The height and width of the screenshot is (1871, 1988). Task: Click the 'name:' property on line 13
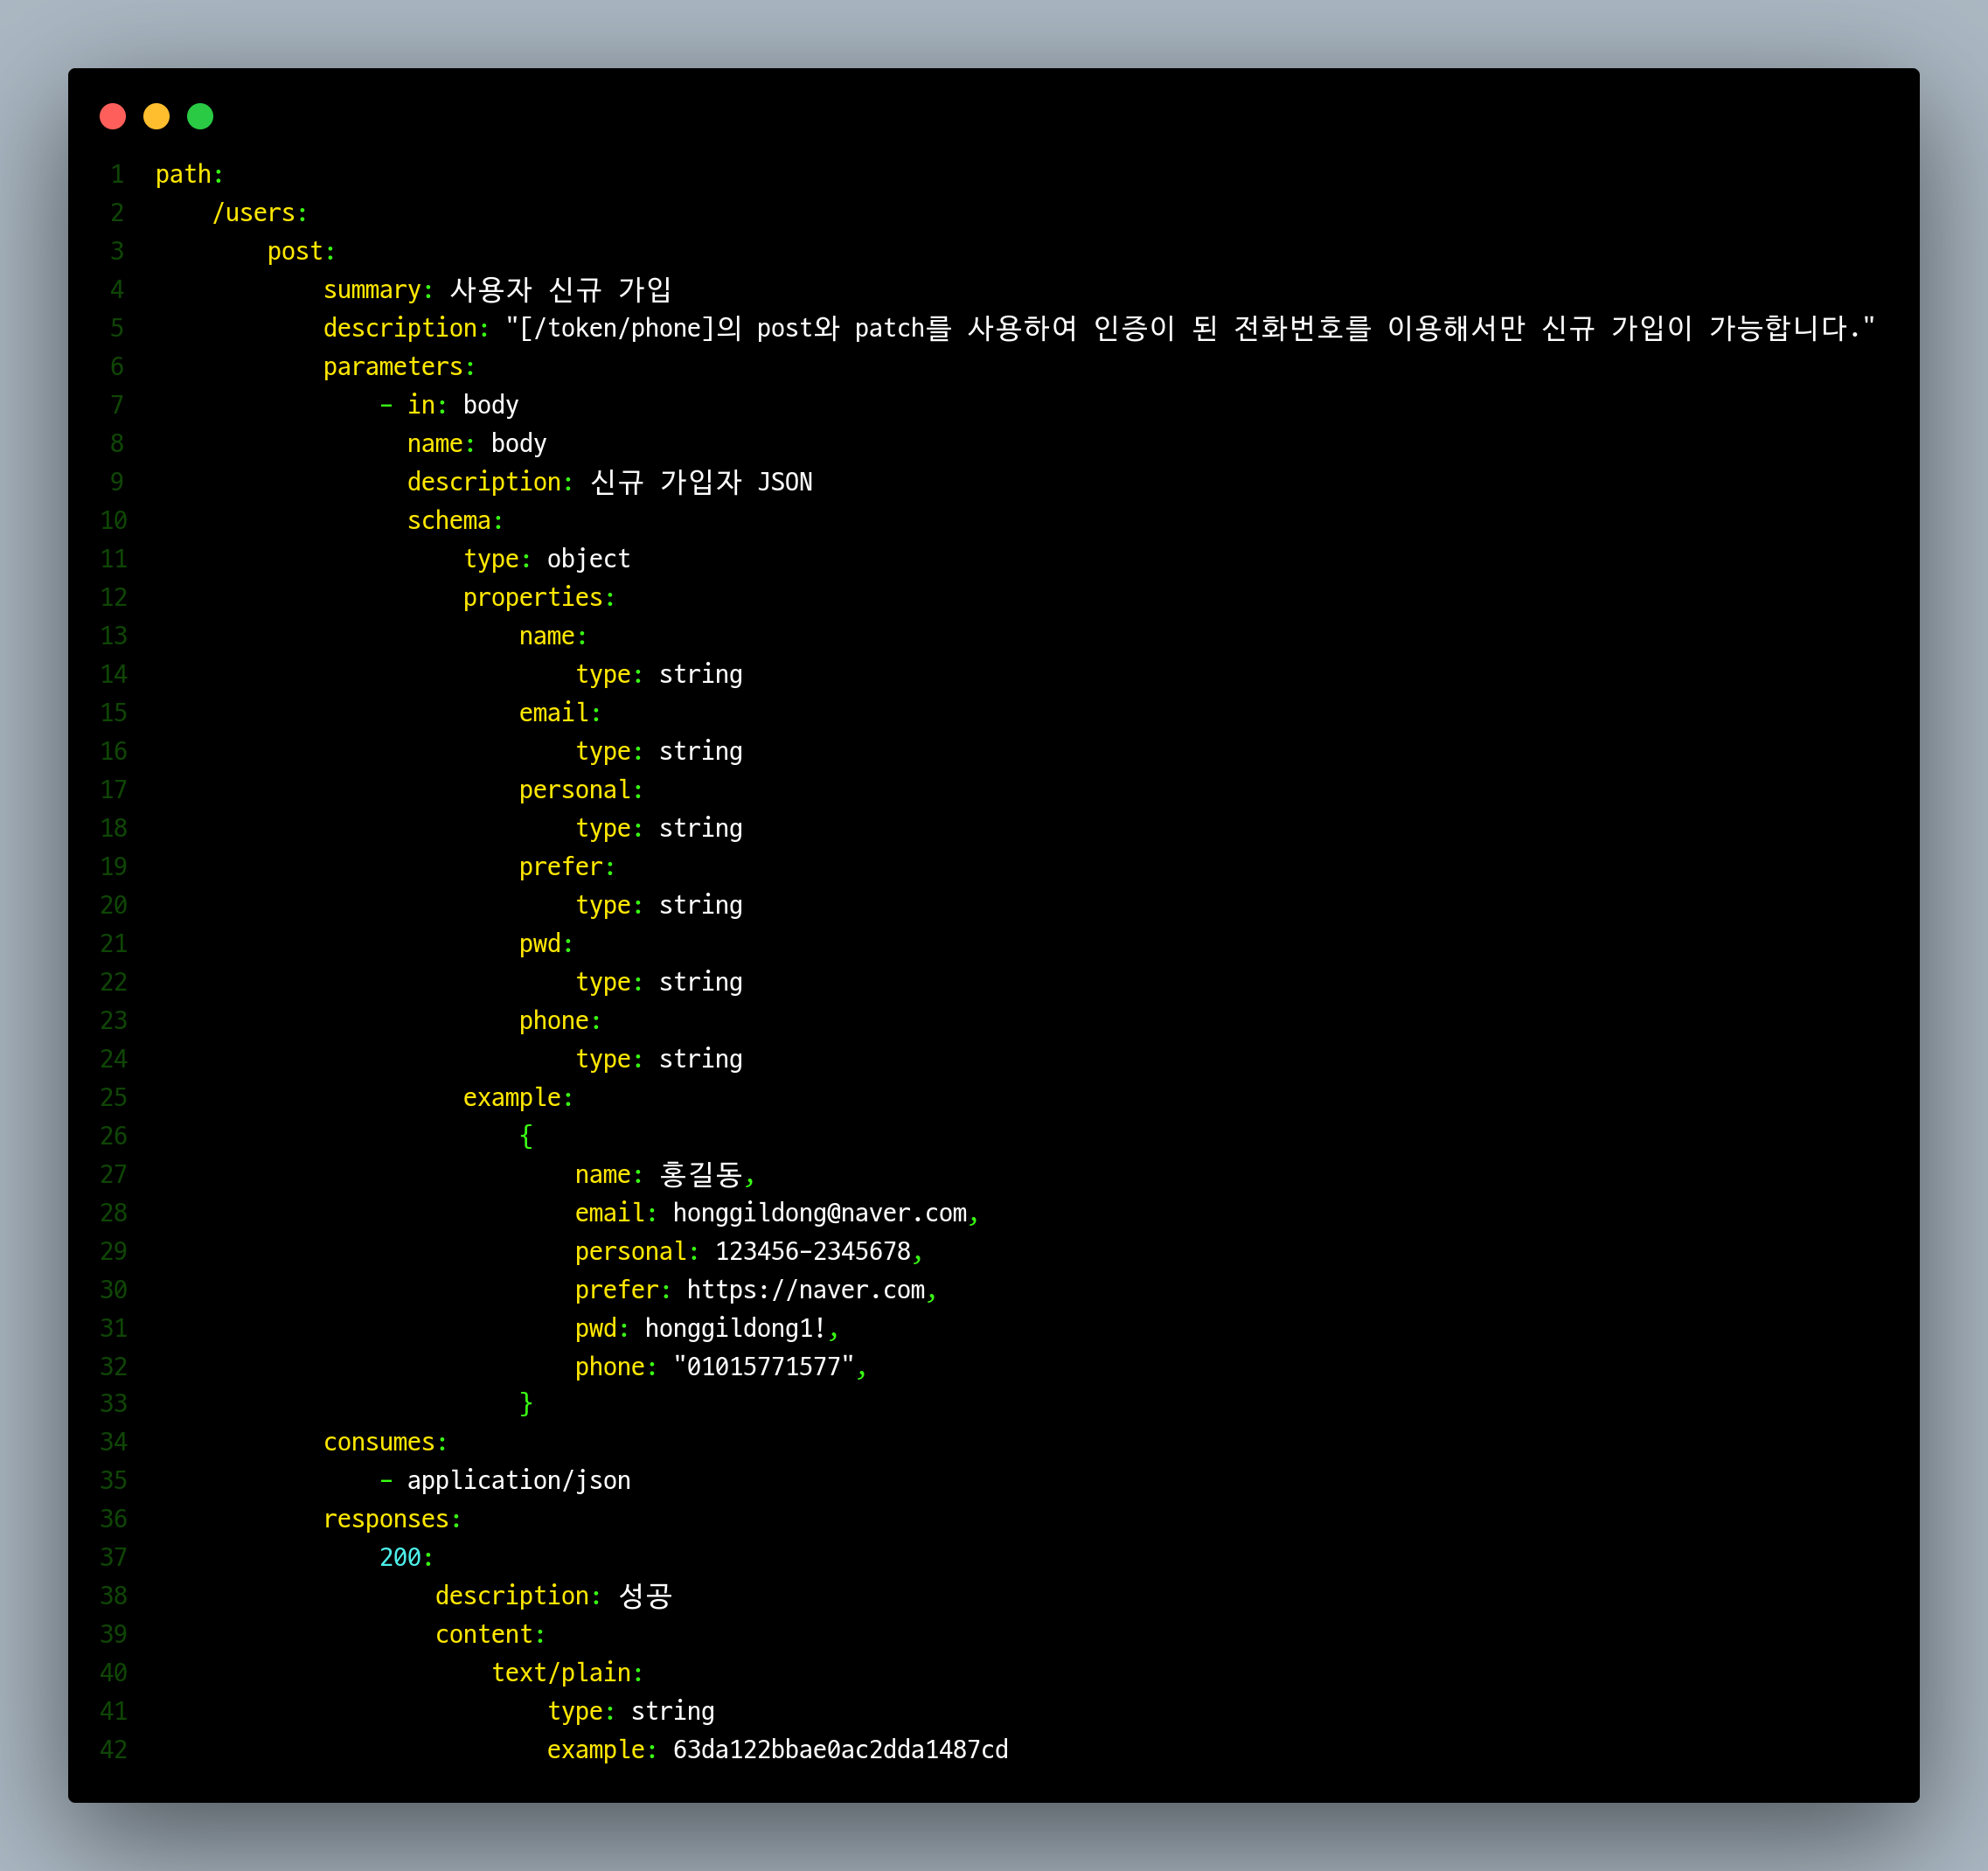553,636
